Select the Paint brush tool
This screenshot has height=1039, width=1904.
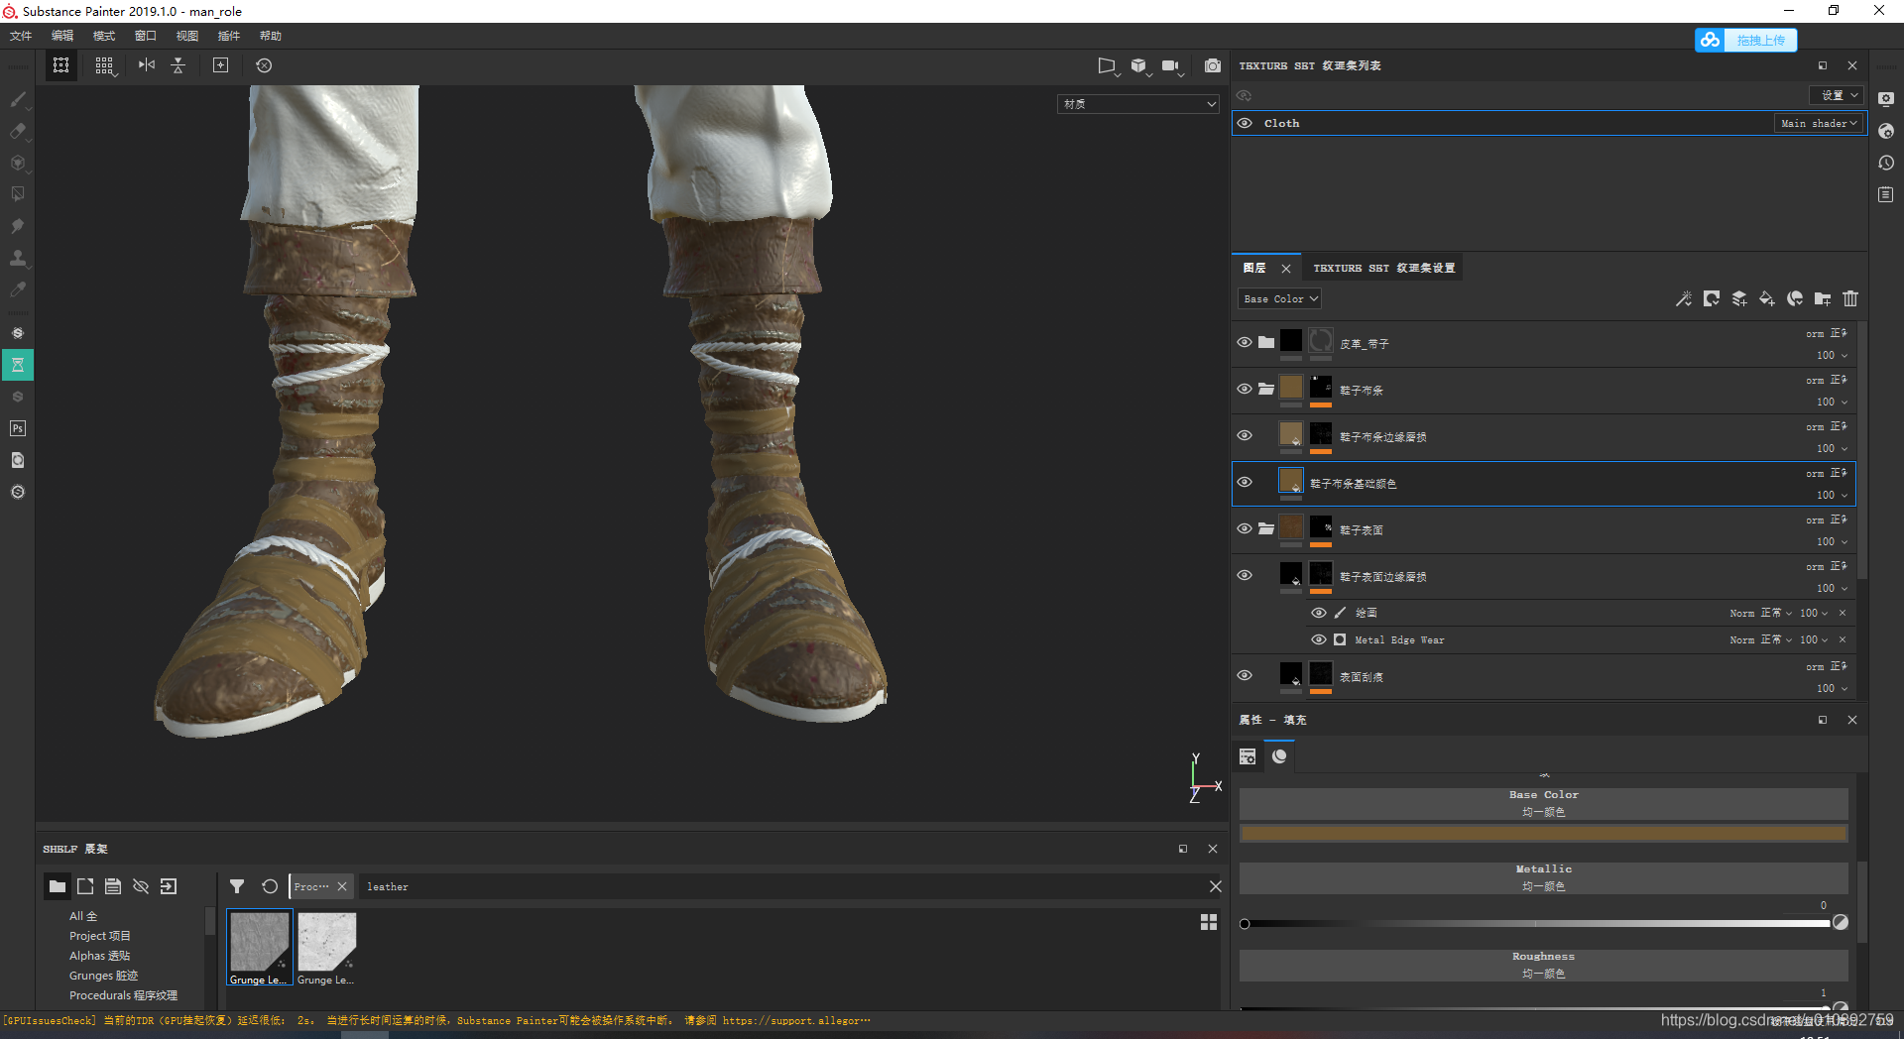pyautogui.click(x=18, y=99)
